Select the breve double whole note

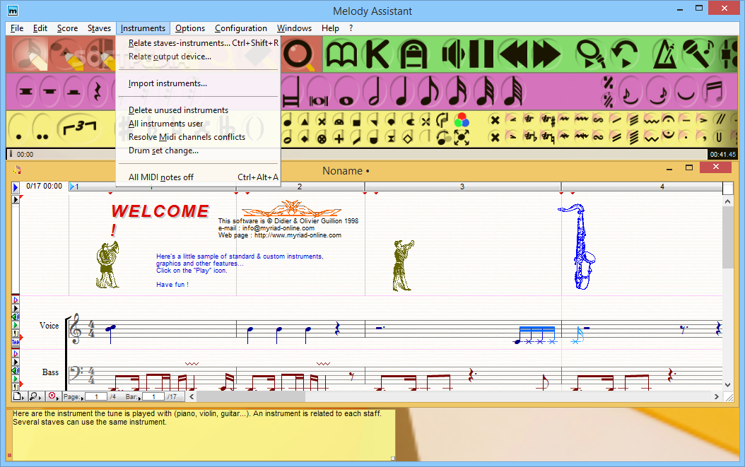pos(318,91)
